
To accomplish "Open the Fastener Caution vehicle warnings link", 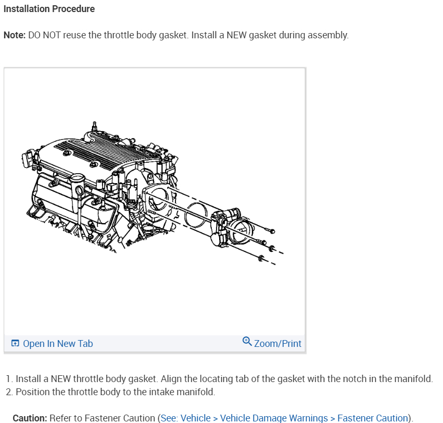I will 284,418.
